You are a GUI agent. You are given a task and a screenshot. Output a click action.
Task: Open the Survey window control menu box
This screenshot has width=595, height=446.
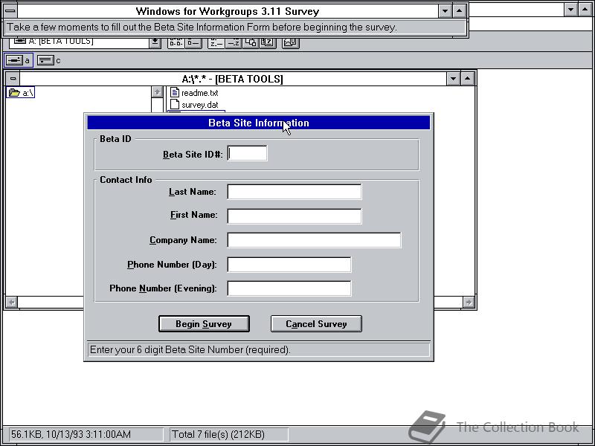click(x=10, y=11)
